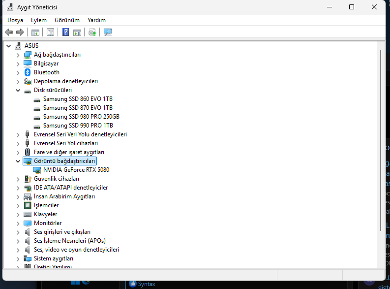Select Evrensel Seri Yol cihazları label
The image size is (390, 289).
pyautogui.click(x=66, y=143)
